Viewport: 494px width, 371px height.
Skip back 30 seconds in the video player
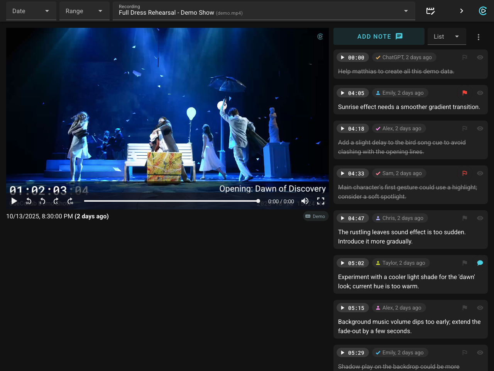[28, 201]
